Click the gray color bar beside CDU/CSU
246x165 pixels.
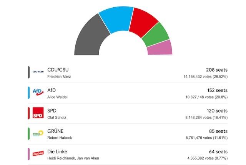pos(29,72)
